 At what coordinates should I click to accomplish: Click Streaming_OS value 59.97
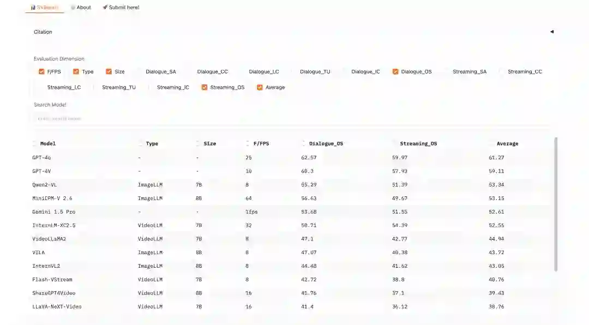(400, 158)
